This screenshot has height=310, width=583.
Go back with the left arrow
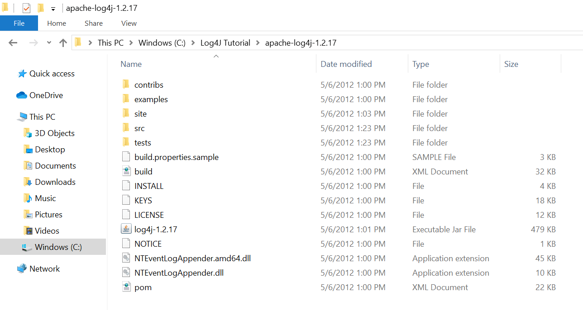pos(13,43)
